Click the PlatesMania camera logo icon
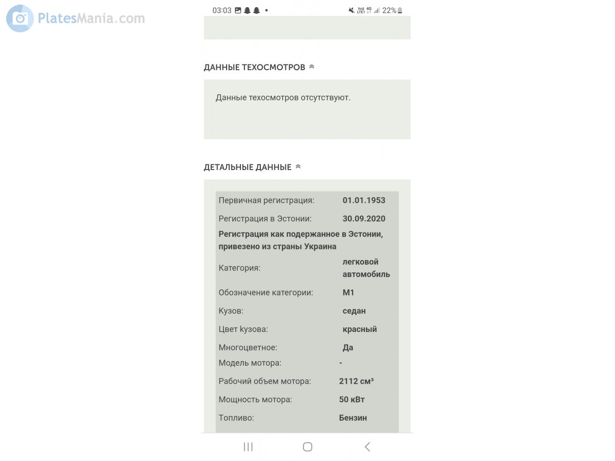615x461 pixels. point(20,18)
